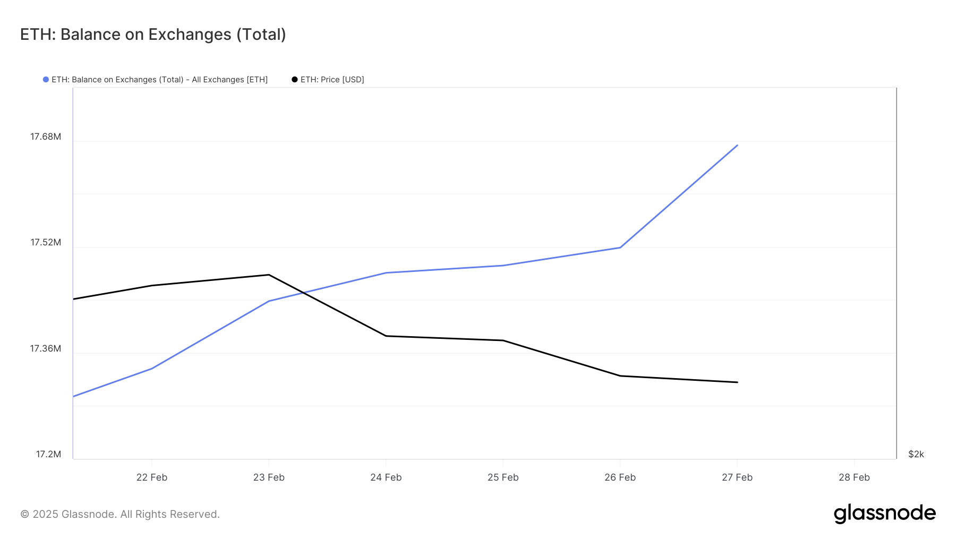Click the 17.68M y-axis label
The image size is (956, 538).
(46, 137)
